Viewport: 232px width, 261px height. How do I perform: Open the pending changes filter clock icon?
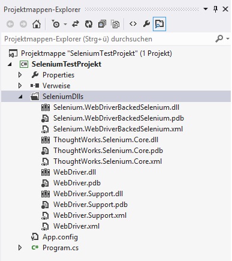click(56, 24)
